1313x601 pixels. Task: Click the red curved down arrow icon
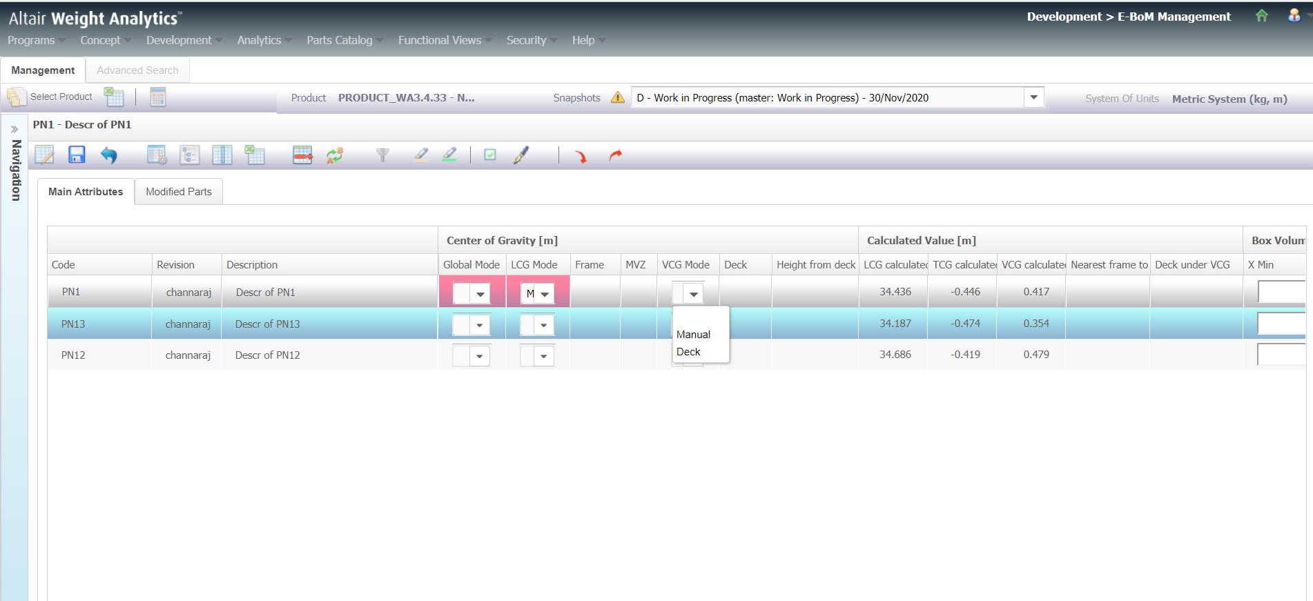[581, 156]
